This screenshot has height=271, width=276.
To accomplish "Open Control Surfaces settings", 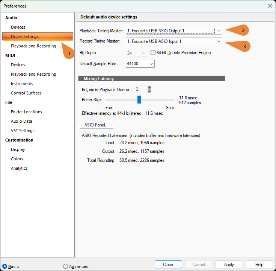I will tap(26, 93).
